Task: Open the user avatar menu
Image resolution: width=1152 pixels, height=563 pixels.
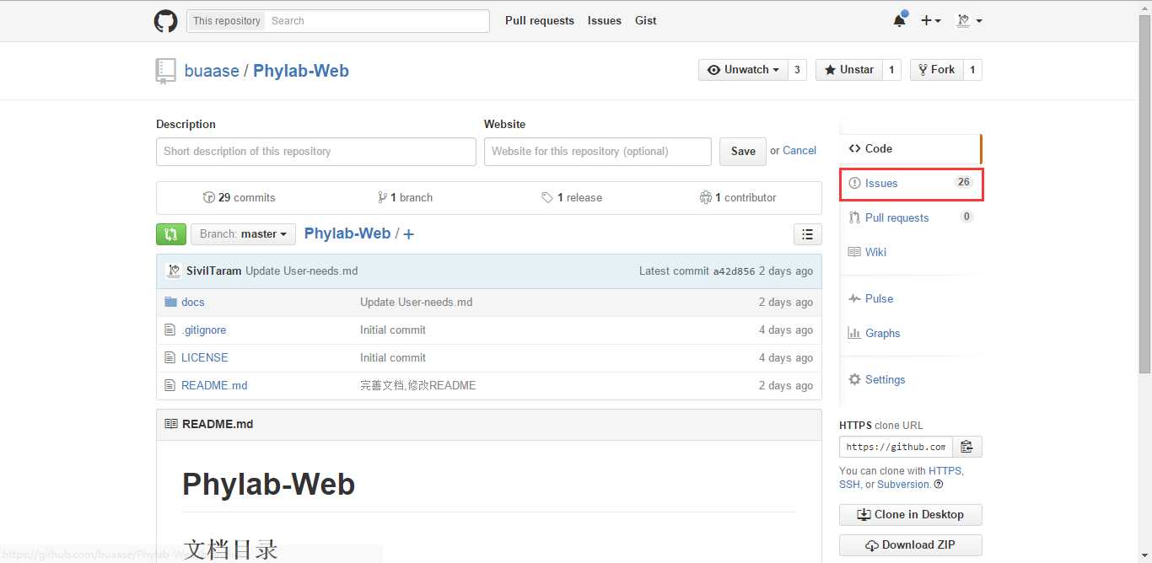Action: pos(968,20)
